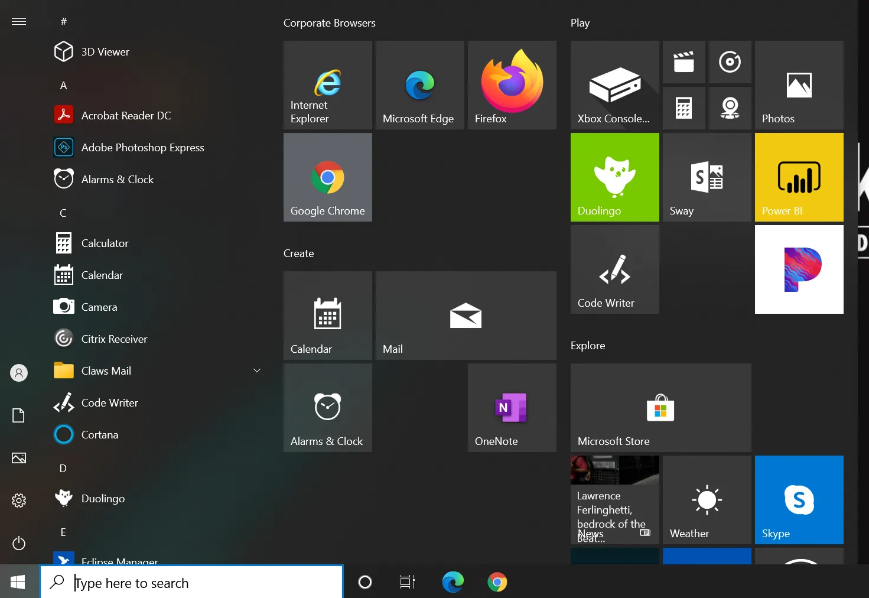Image resolution: width=869 pixels, height=598 pixels.
Task: Open the Documents shortcut in sidebar
Action: 19,415
